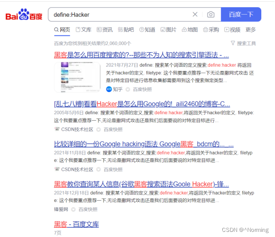Open image search via the camera icon
275x237 pixels.
click(211, 15)
